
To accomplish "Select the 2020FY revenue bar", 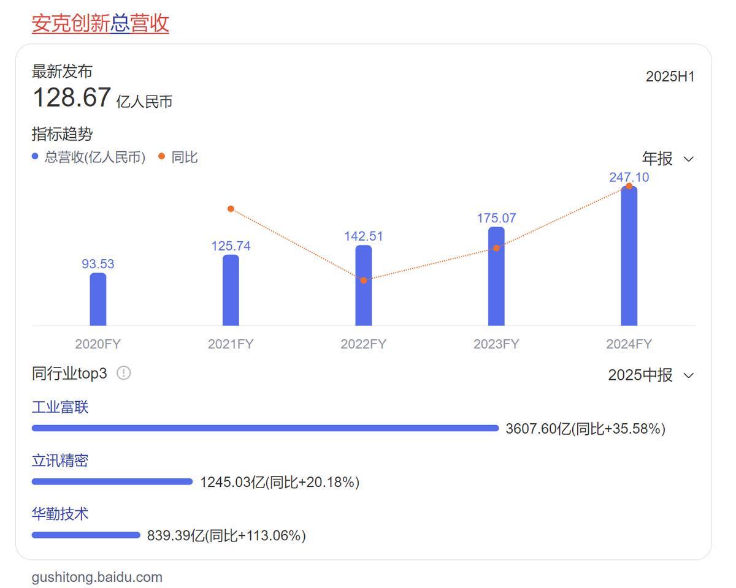I will coord(98,299).
